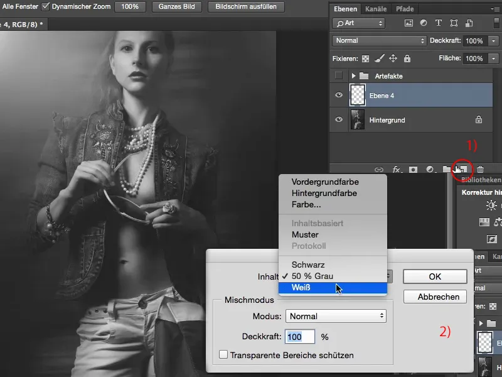Check Transparente Bereiche schützen
This screenshot has height=377, width=502.
click(223, 354)
